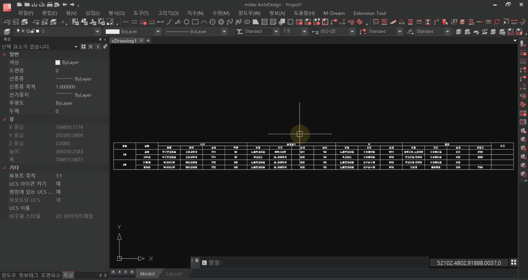This screenshot has width=528, height=280.
Task: Toggle the 원점에 있는 UCS value
Action: point(58,192)
